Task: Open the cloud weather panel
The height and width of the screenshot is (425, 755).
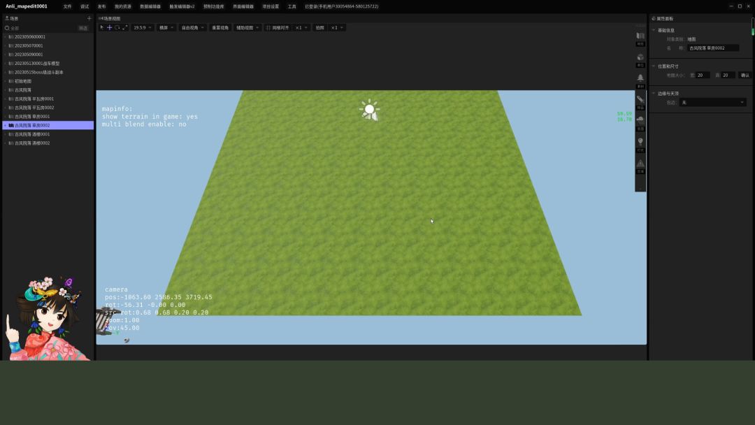Action: tap(640, 120)
